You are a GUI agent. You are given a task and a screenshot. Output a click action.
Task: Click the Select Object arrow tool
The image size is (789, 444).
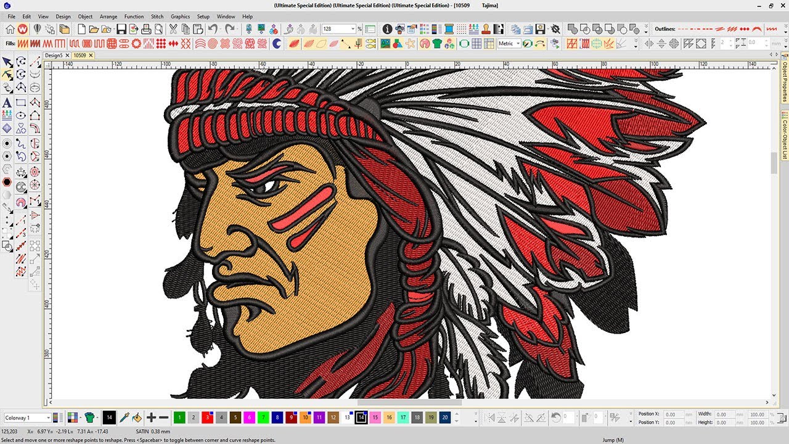pyautogui.click(x=7, y=62)
